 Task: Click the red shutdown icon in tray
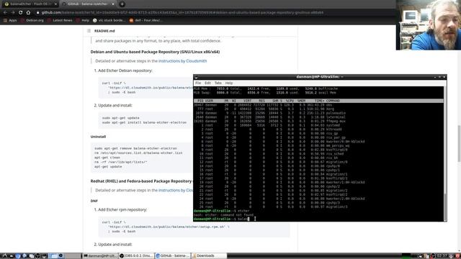[x=457, y=256]
